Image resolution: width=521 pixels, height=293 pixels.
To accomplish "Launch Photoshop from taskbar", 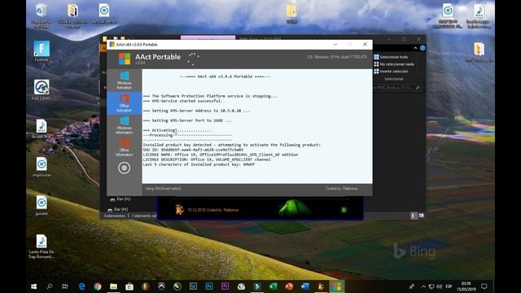I will pyautogui.click(x=209, y=286).
